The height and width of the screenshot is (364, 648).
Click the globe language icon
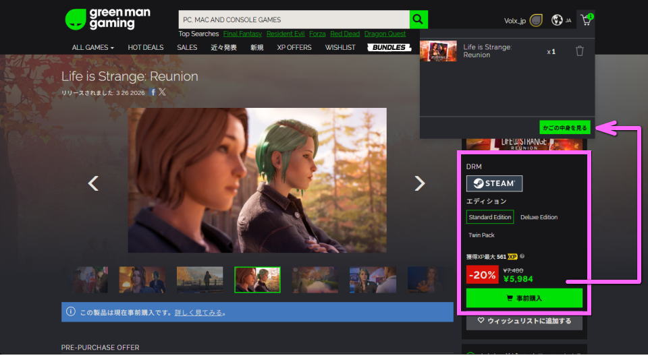[557, 20]
